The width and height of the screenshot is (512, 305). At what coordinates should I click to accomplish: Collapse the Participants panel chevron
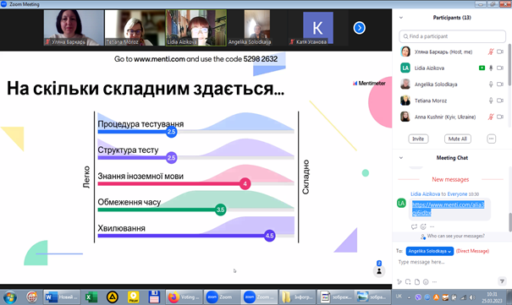click(401, 18)
